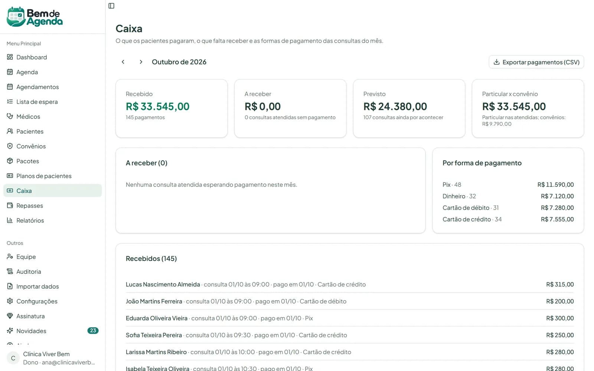
Task: Click the Pacotes box icon
Action: point(10,161)
